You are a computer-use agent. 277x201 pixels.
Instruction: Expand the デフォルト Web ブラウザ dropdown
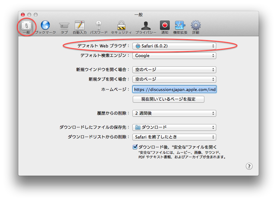tap(174, 46)
